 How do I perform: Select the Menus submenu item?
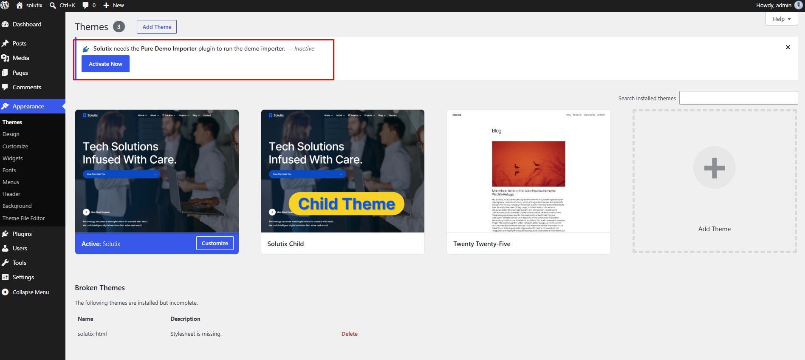(11, 182)
